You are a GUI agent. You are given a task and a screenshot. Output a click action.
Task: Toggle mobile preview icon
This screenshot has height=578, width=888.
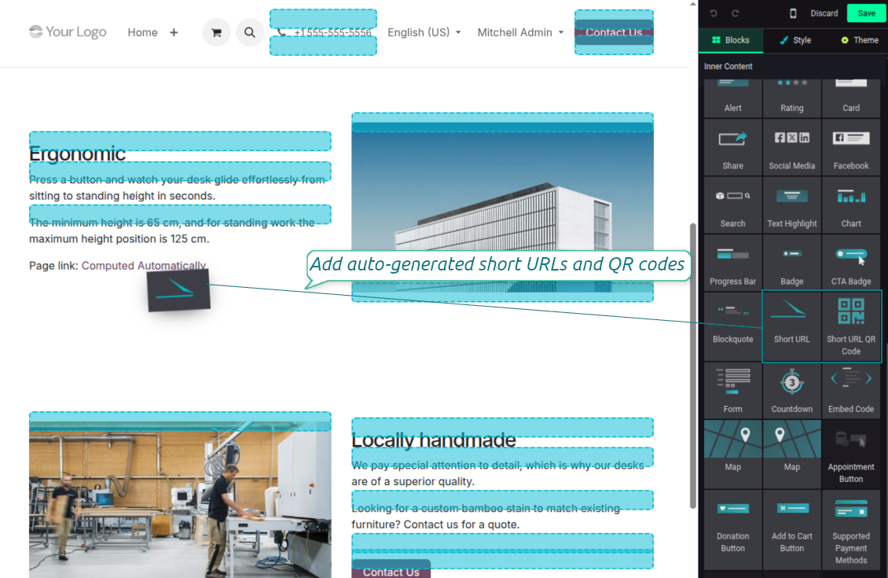793,13
